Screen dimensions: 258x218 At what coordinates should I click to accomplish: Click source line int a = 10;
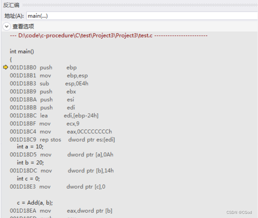click(x=30, y=147)
